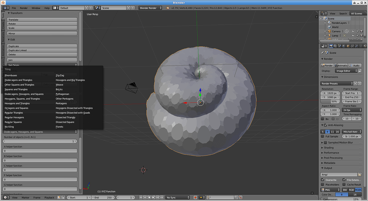Click the Blender logo in header
368x201 pixels.
pos(167,8)
